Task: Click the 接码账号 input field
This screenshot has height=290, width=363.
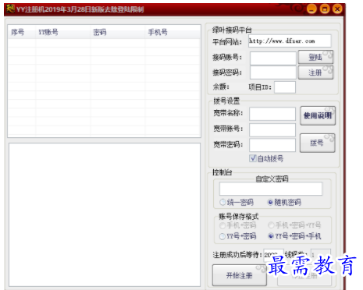Action: click(273, 58)
